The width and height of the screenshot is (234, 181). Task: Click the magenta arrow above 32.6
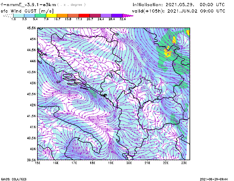128,16
